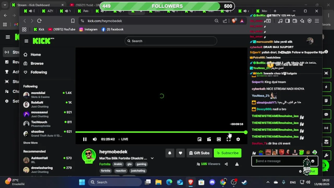Open Kick bookmark in bookmarks bar
The width and height of the screenshot is (334, 188).
39,30
